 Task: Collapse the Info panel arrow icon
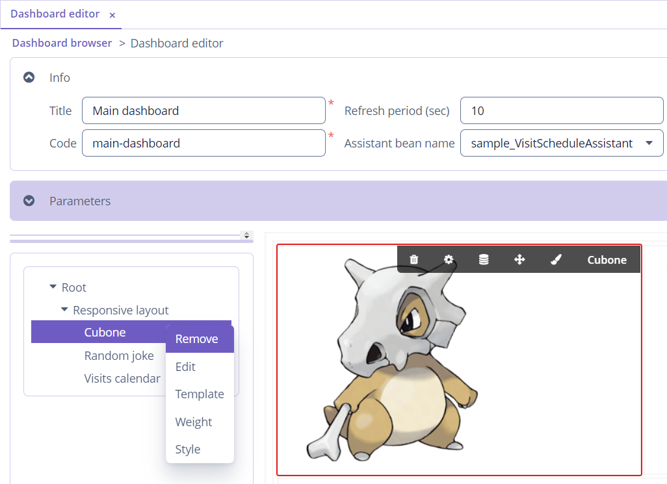click(29, 77)
